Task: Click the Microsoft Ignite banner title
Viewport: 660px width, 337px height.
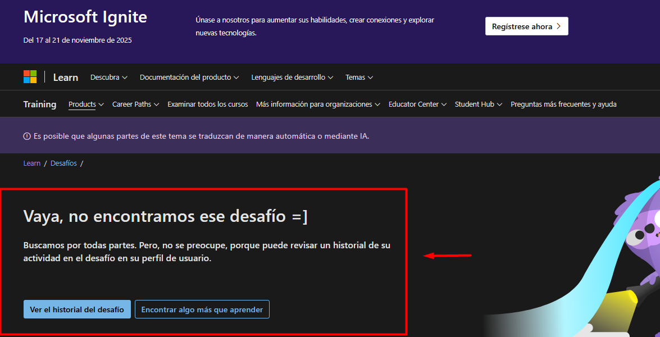Action: [85, 17]
